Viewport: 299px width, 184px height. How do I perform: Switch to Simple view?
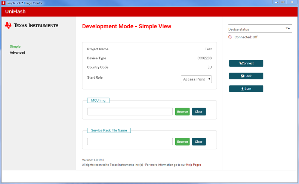[15, 47]
